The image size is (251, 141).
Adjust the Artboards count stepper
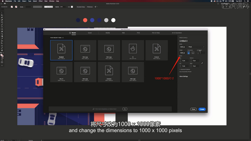click(198, 53)
